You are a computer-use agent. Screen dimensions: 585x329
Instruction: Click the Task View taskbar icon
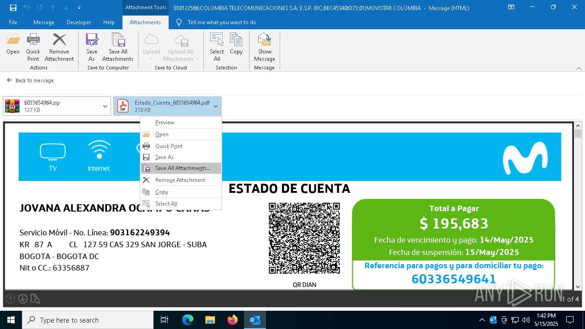165,320
